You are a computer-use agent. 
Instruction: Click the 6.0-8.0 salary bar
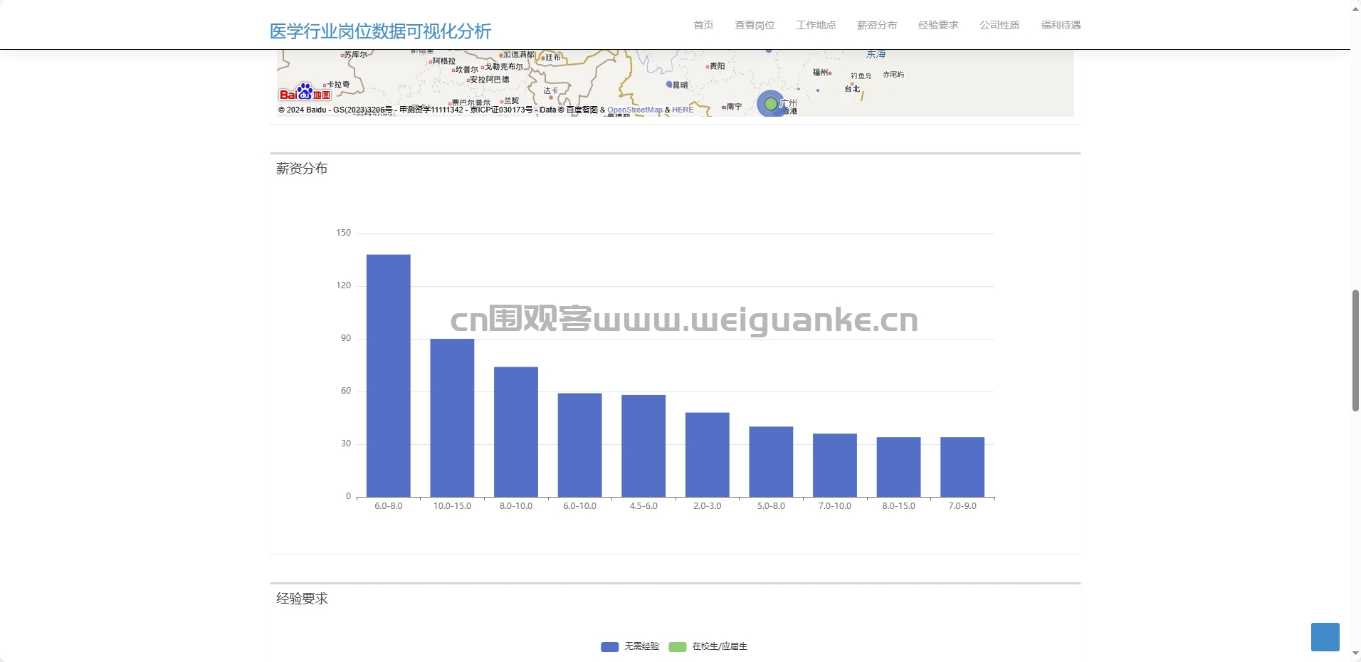coord(389,376)
